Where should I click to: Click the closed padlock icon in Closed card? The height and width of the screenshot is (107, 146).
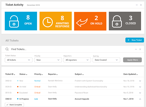[117, 22]
